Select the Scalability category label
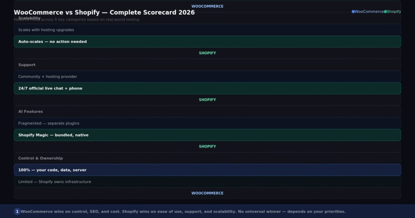This screenshot has height=218, width=415. pos(29,18)
